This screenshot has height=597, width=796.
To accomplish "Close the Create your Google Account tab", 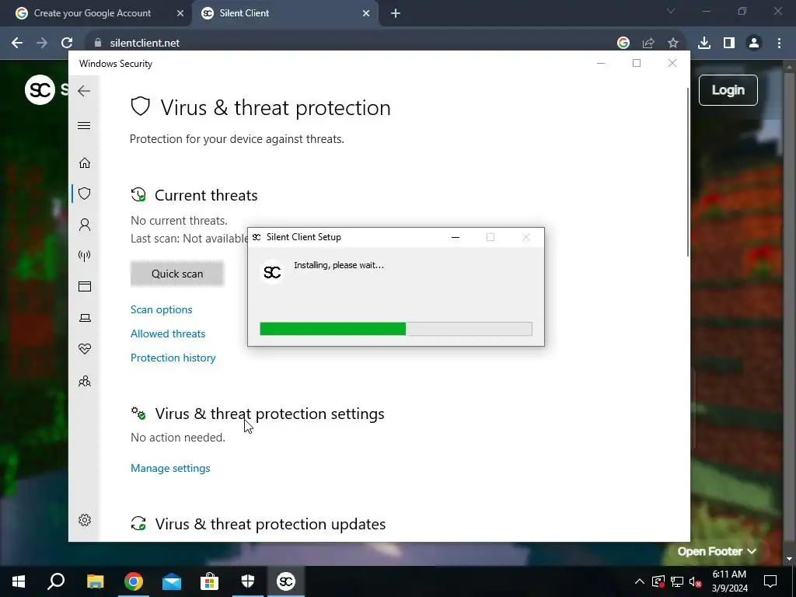I will tap(180, 14).
